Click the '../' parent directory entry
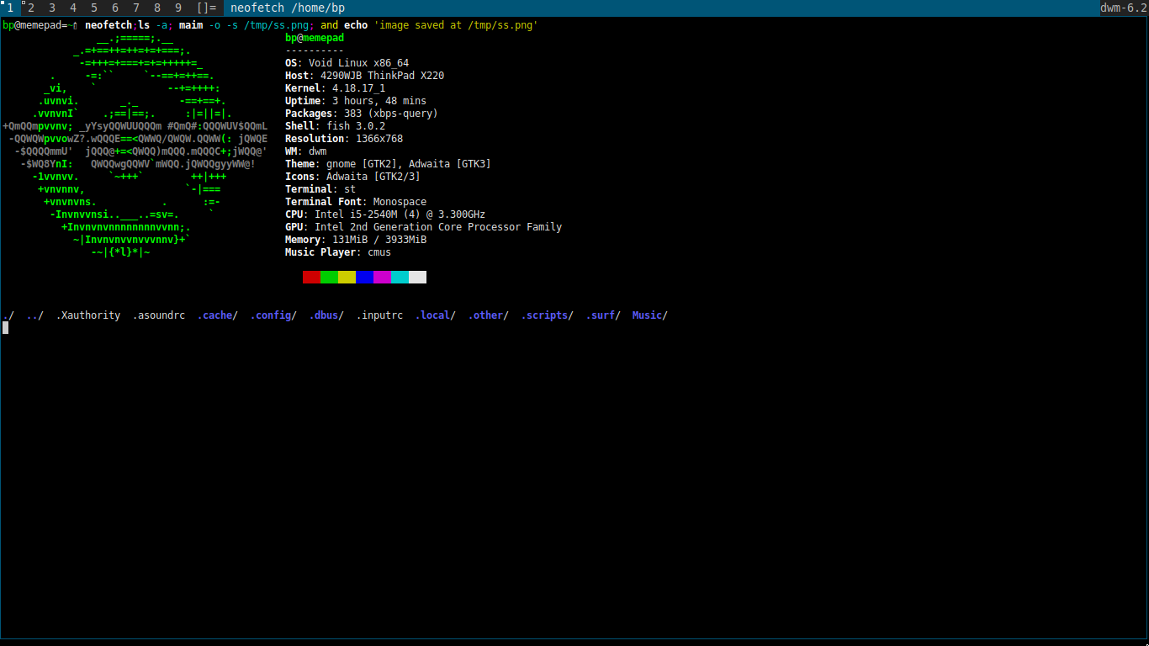This screenshot has height=646, width=1149. tap(35, 315)
